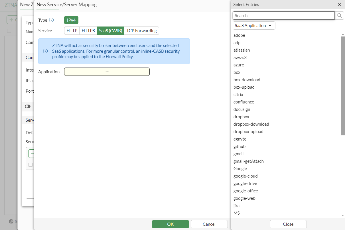Select the aws-s3 entry
This screenshot has height=230, width=345.
click(240, 58)
